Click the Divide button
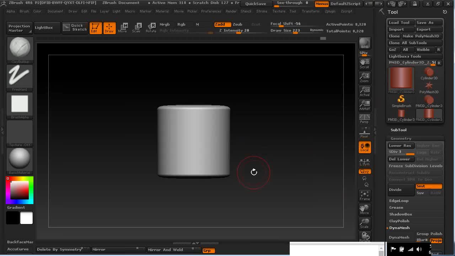The image size is (455, 256). (401, 190)
